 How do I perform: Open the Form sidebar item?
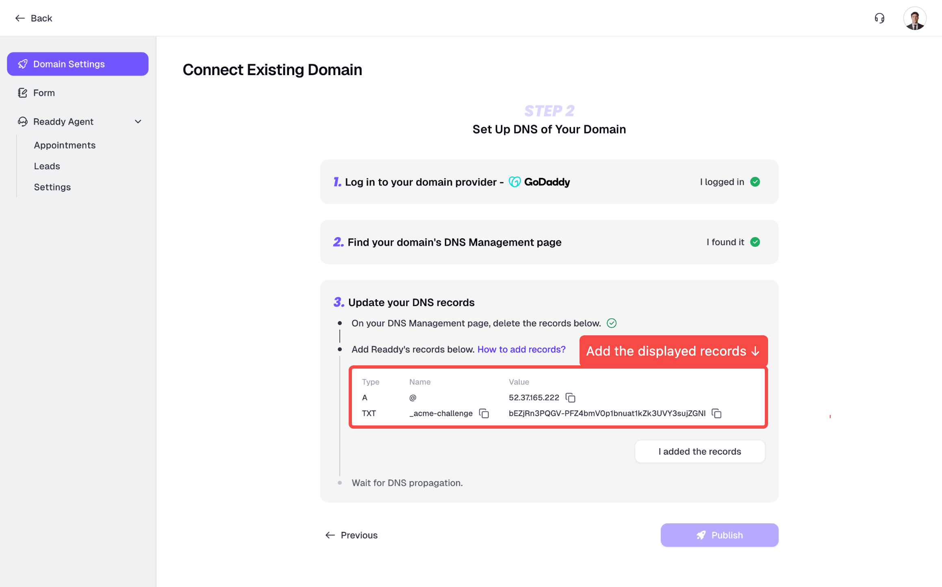44,93
